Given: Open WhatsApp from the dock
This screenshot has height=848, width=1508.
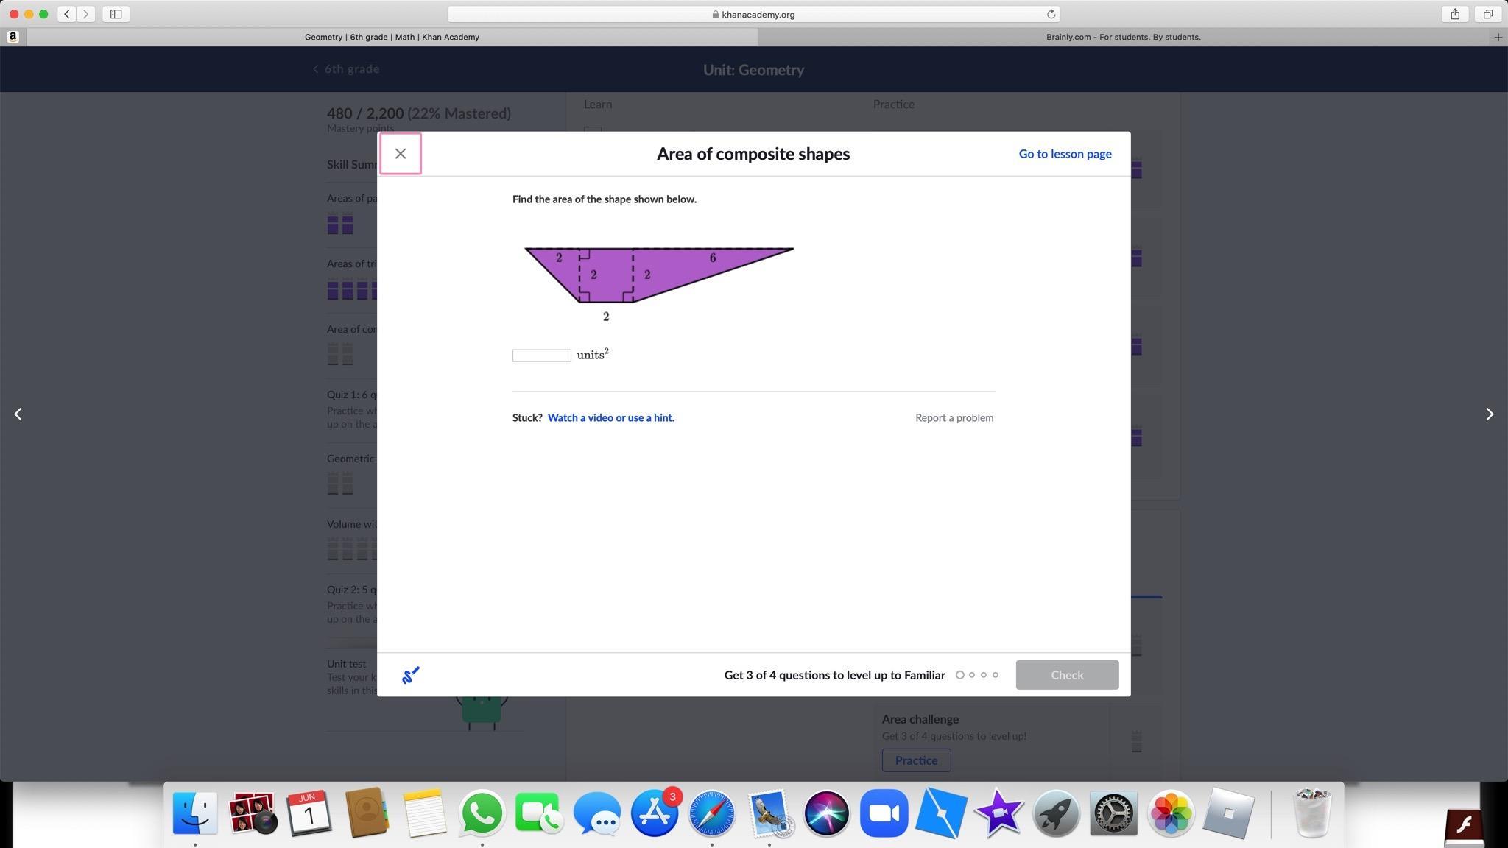Looking at the screenshot, I should 482,813.
